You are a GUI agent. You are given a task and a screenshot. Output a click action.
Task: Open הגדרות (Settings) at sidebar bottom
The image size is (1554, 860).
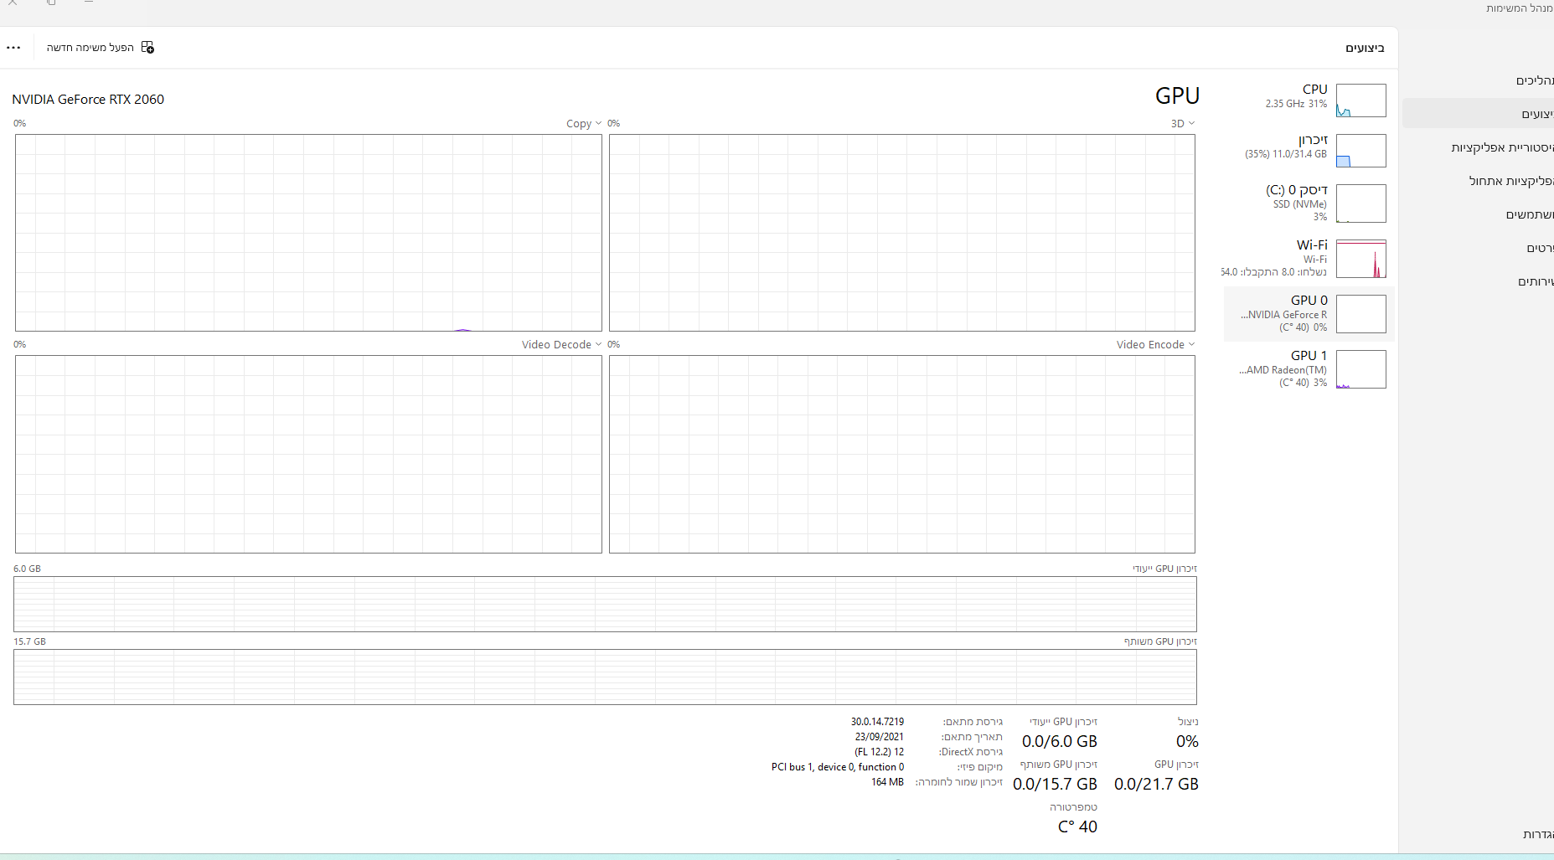pyautogui.click(x=1537, y=834)
